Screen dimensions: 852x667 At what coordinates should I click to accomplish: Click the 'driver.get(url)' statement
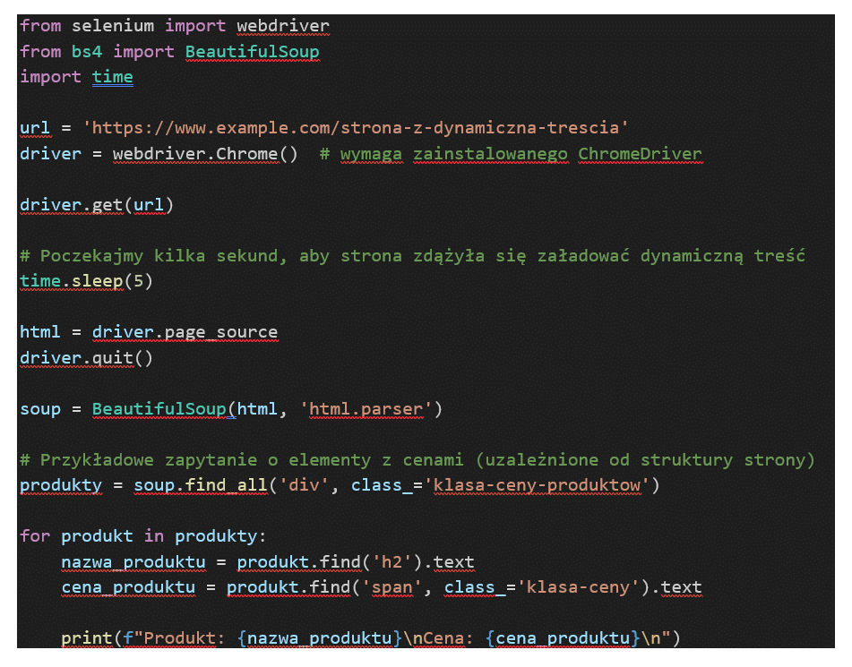pos(97,205)
